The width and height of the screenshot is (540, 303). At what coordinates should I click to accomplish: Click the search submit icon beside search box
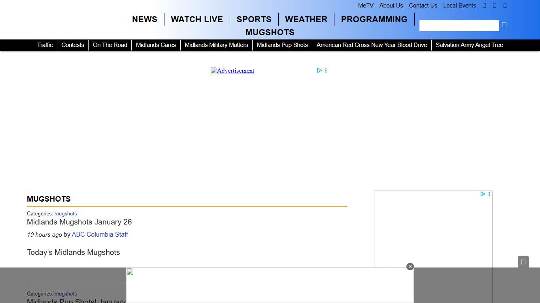coord(504,25)
